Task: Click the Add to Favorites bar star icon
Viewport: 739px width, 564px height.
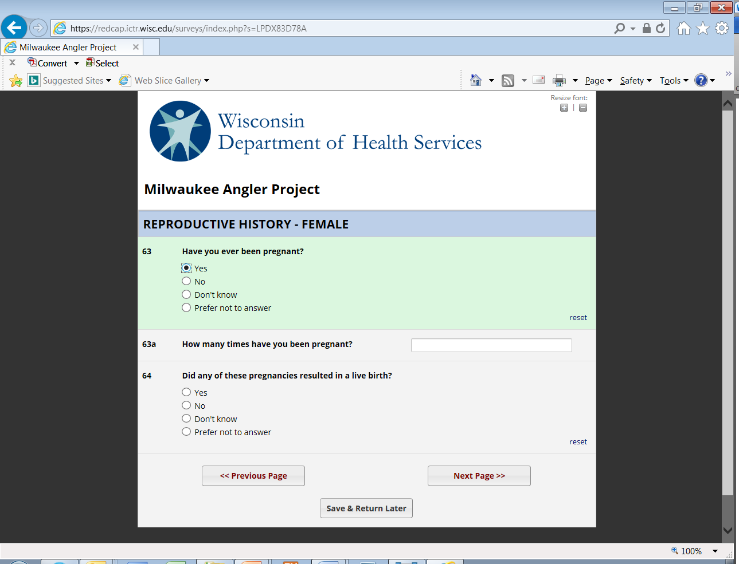Action: pyautogui.click(x=16, y=81)
